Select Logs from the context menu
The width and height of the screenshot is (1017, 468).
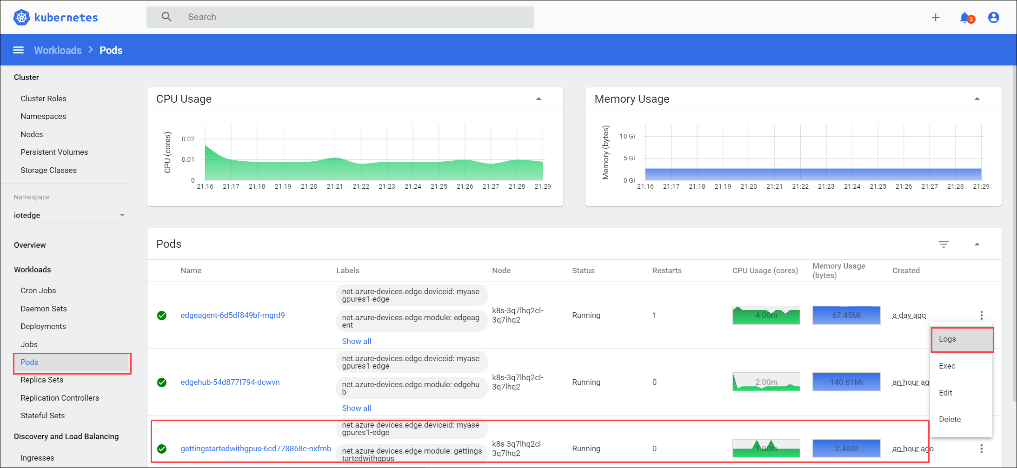[947, 339]
